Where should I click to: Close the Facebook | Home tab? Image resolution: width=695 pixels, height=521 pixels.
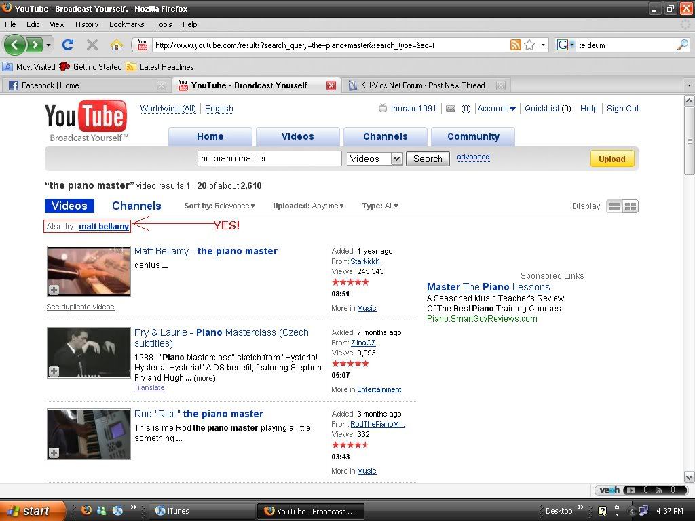(x=162, y=85)
